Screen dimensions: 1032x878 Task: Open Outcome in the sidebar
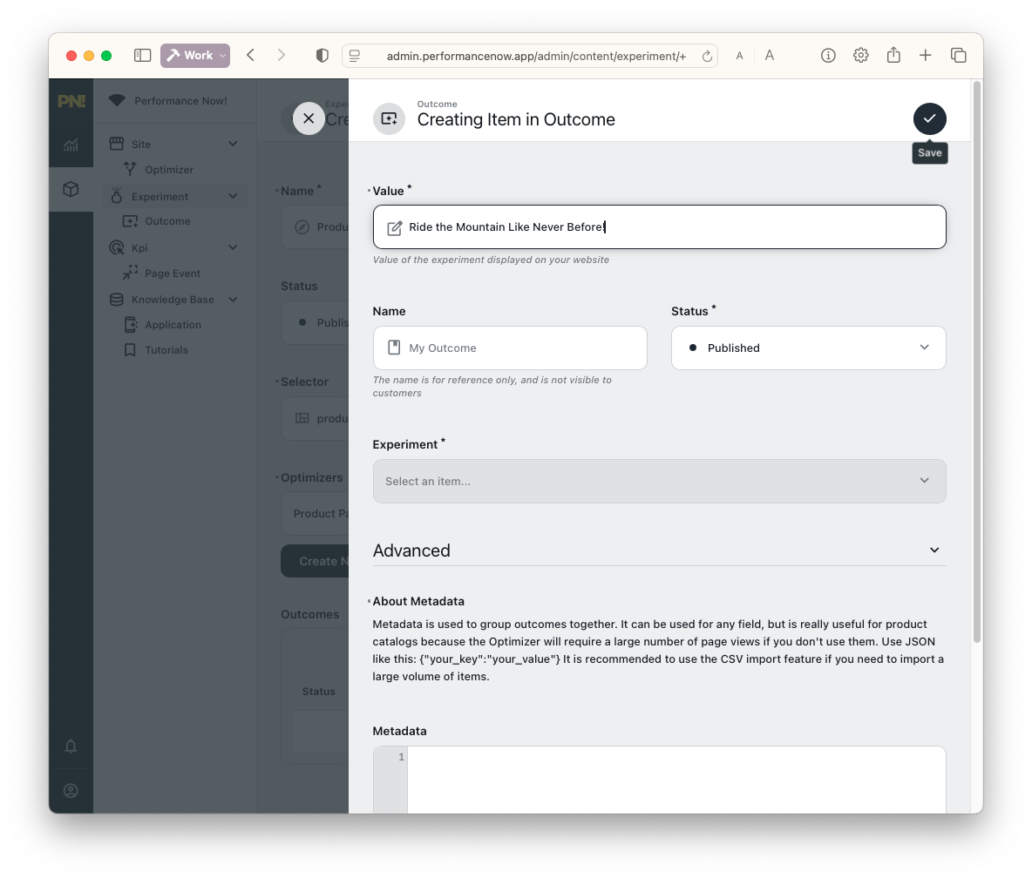pyautogui.click(x=167, y=221)
